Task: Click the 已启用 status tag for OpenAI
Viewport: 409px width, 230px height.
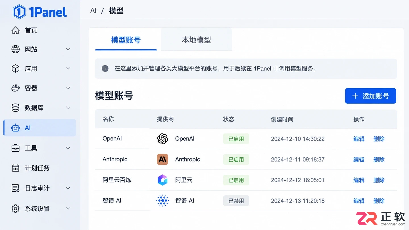Action: tap(236, 139)
